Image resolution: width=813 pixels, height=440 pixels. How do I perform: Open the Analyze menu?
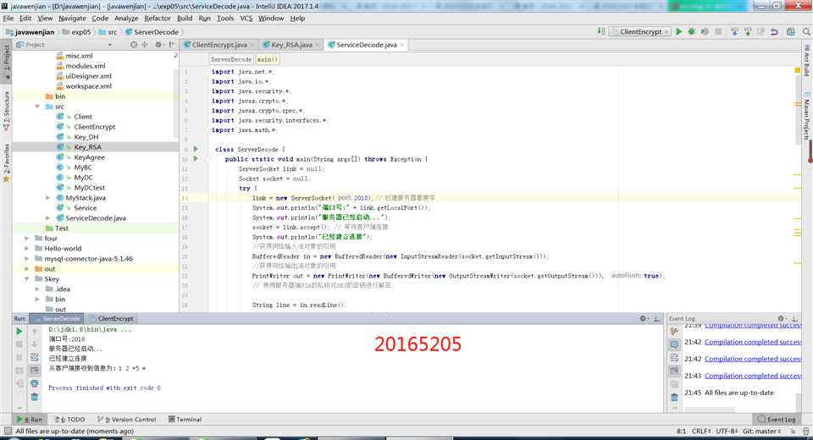click(x=126, y=18)
